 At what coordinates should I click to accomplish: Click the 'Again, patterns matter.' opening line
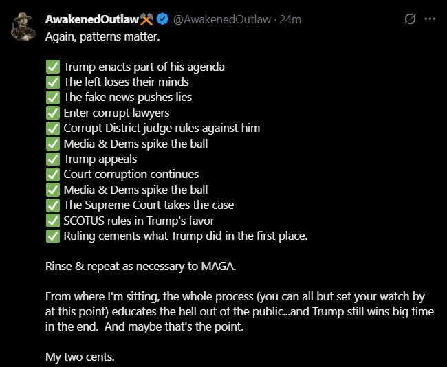102,36
